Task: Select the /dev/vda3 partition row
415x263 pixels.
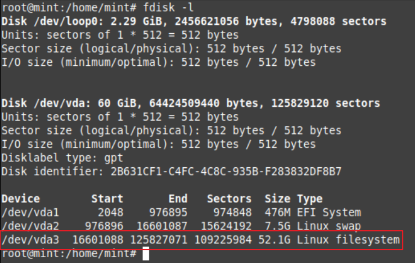Action: 201,240
